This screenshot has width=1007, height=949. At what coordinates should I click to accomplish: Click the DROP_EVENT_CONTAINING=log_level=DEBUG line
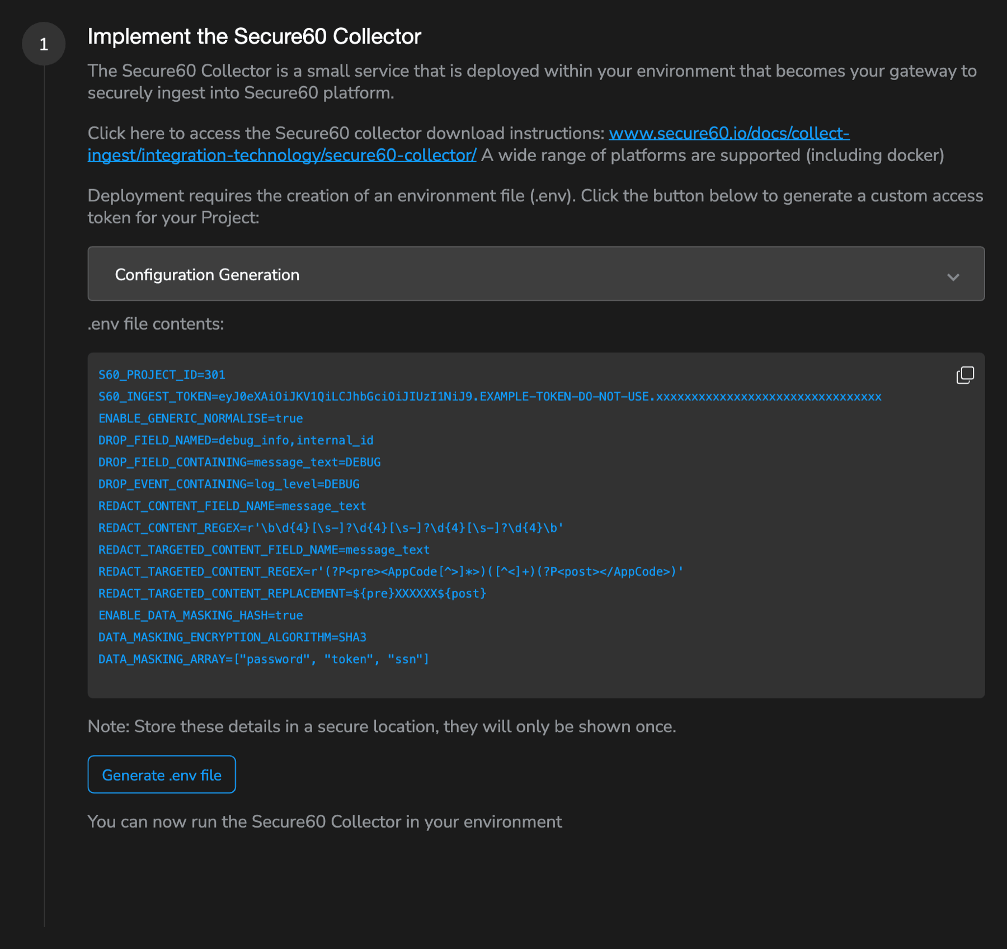229,484
